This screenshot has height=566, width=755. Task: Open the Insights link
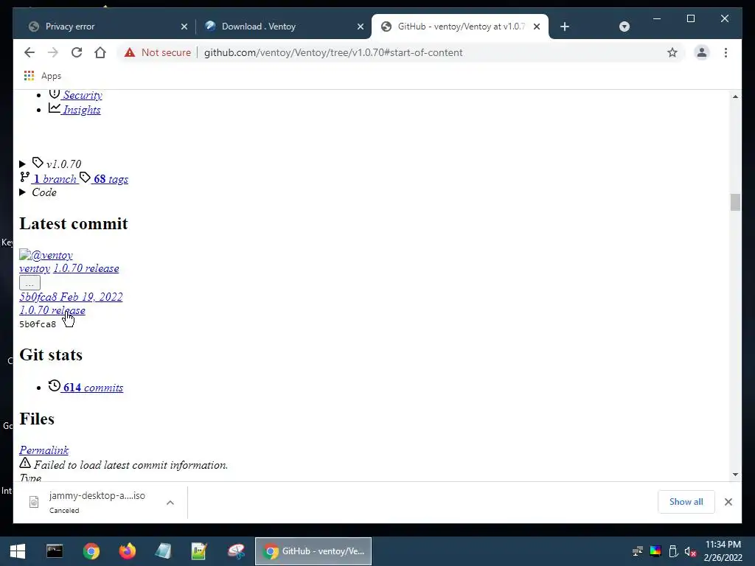coord(81,110)
